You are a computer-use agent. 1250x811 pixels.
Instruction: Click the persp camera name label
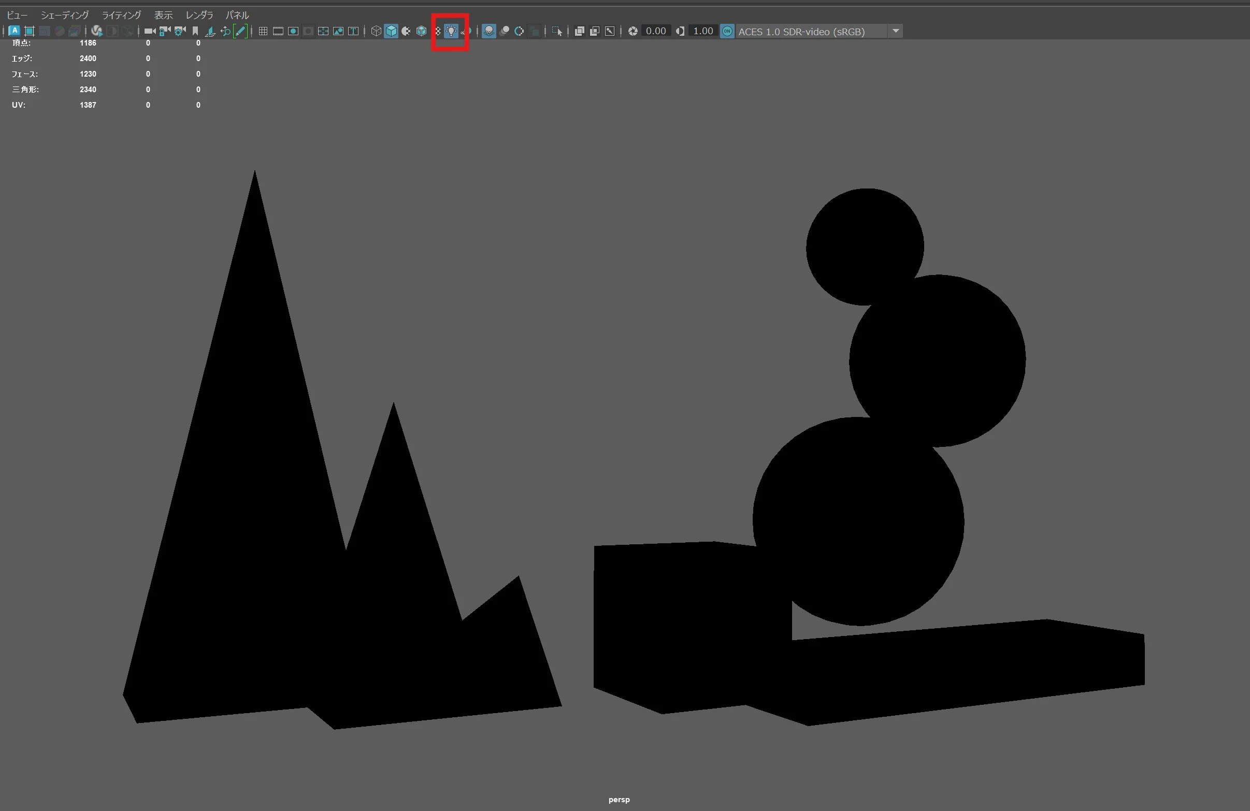pos(619,800)
